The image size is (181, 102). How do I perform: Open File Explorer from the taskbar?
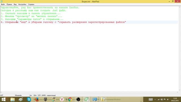click(x=12, y=99)
